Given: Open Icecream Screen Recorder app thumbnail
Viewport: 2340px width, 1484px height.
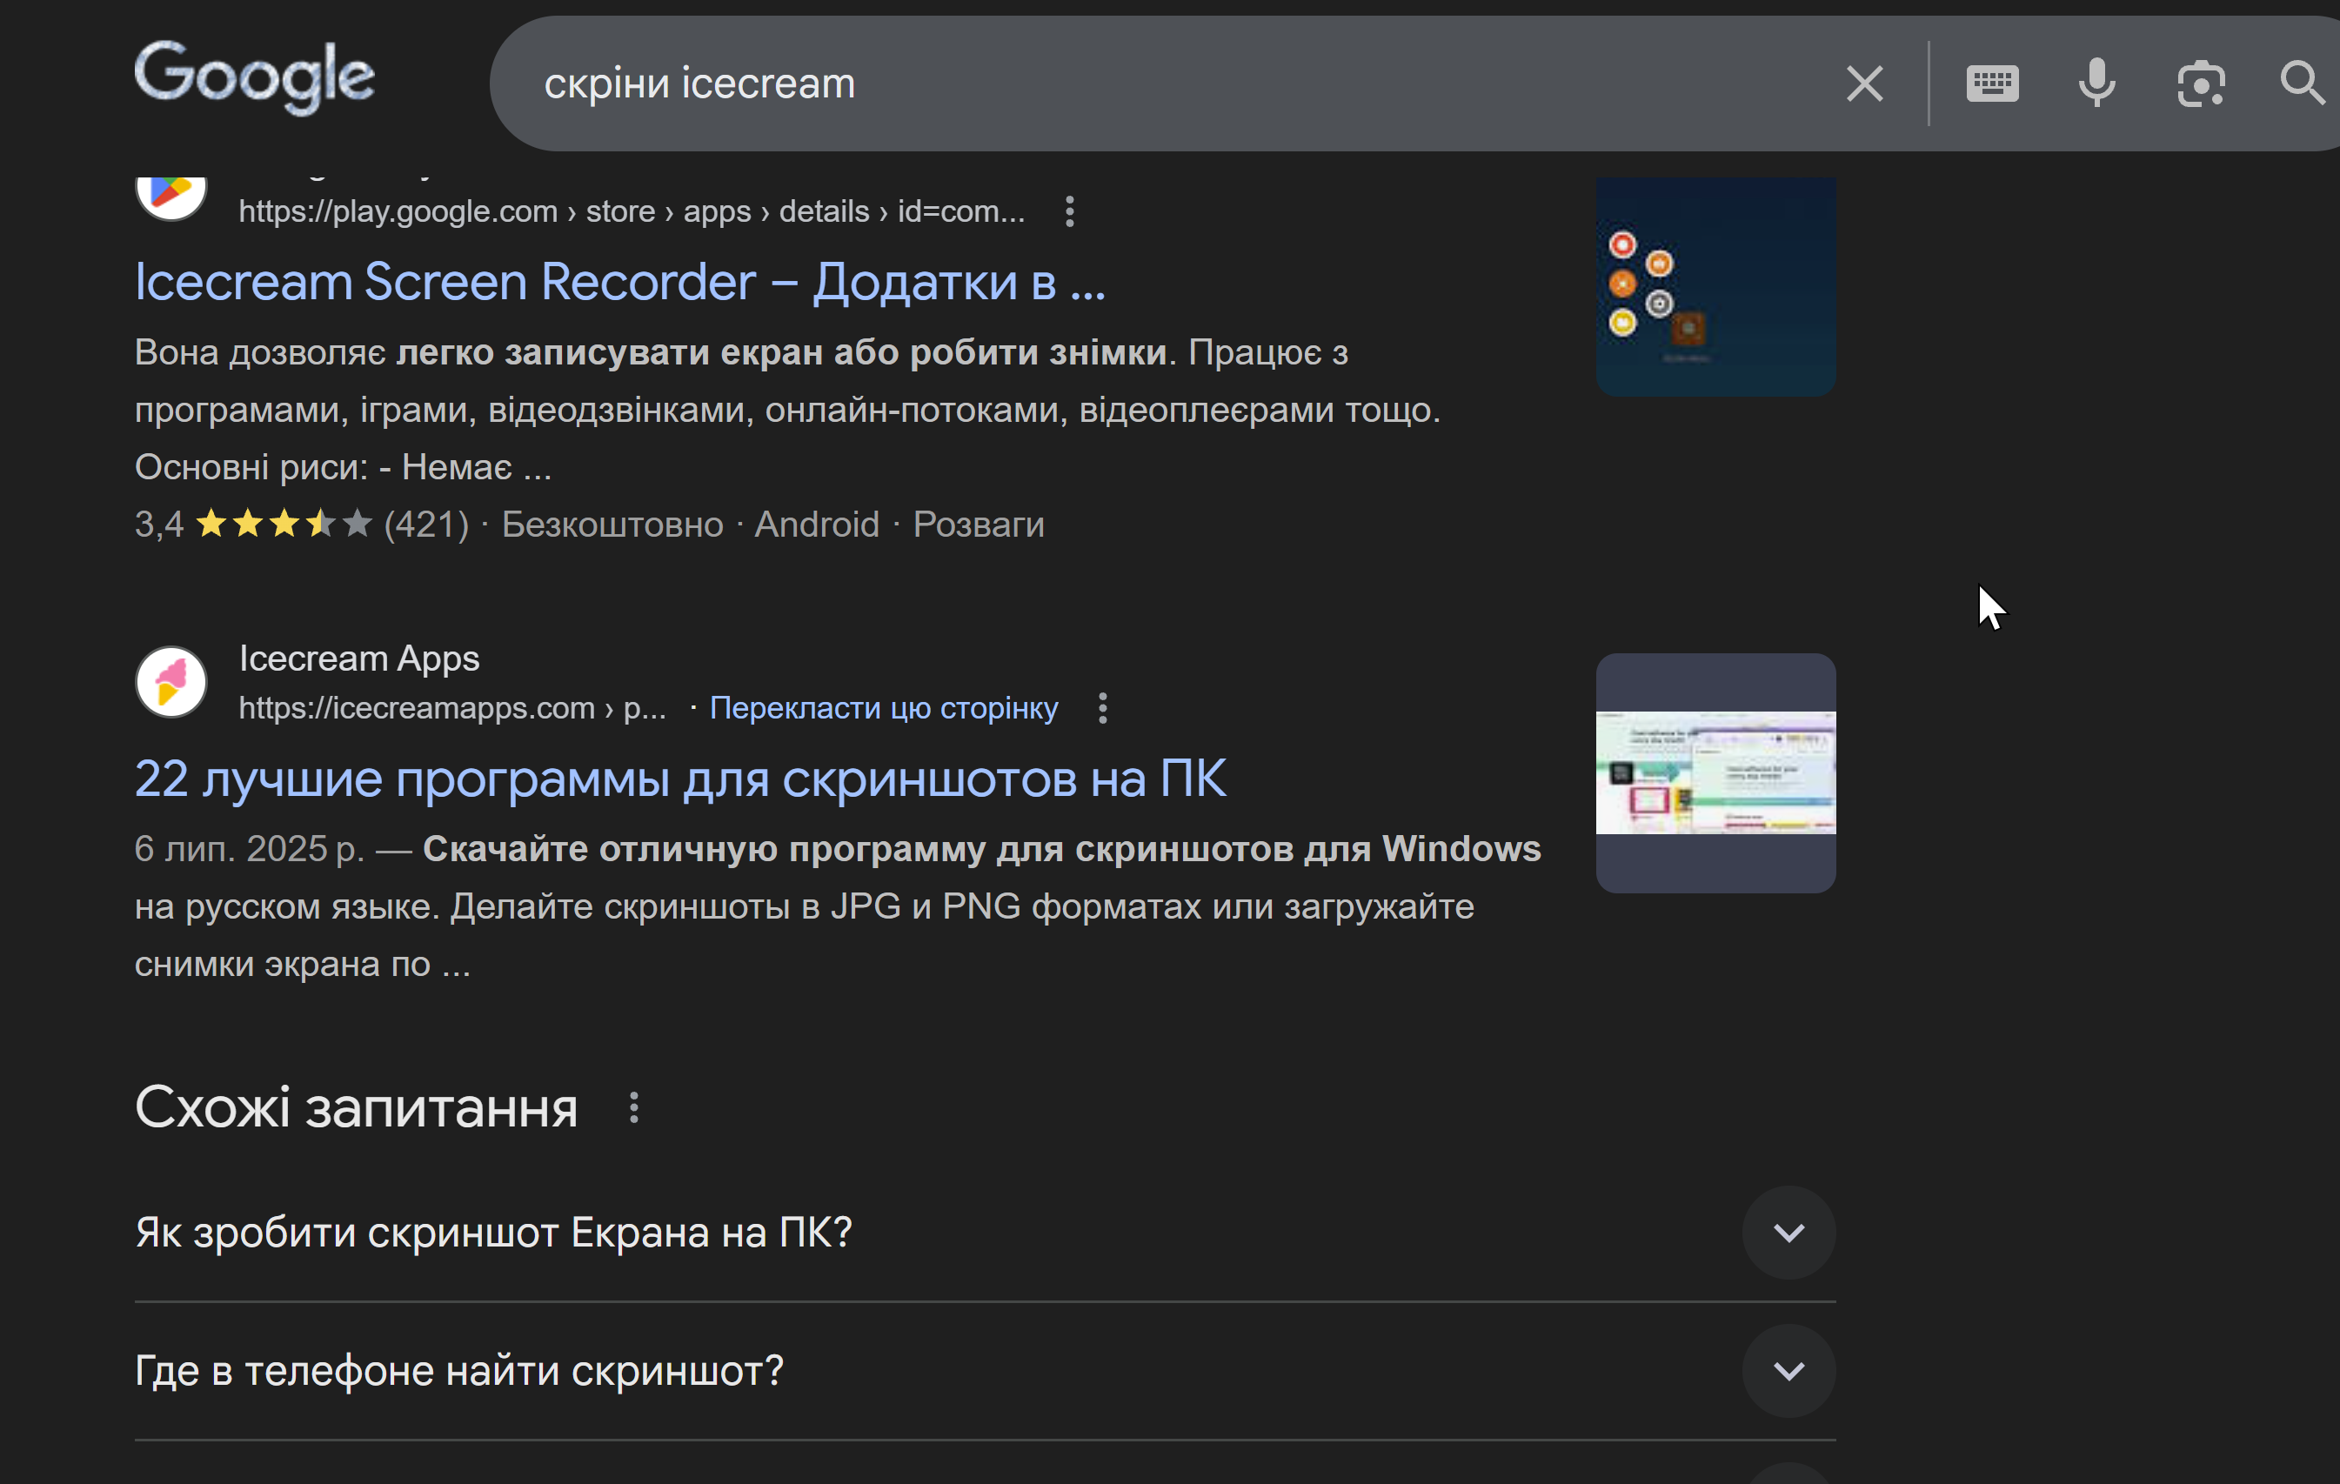Looking at the screenshot, I should pos(1715,287).
